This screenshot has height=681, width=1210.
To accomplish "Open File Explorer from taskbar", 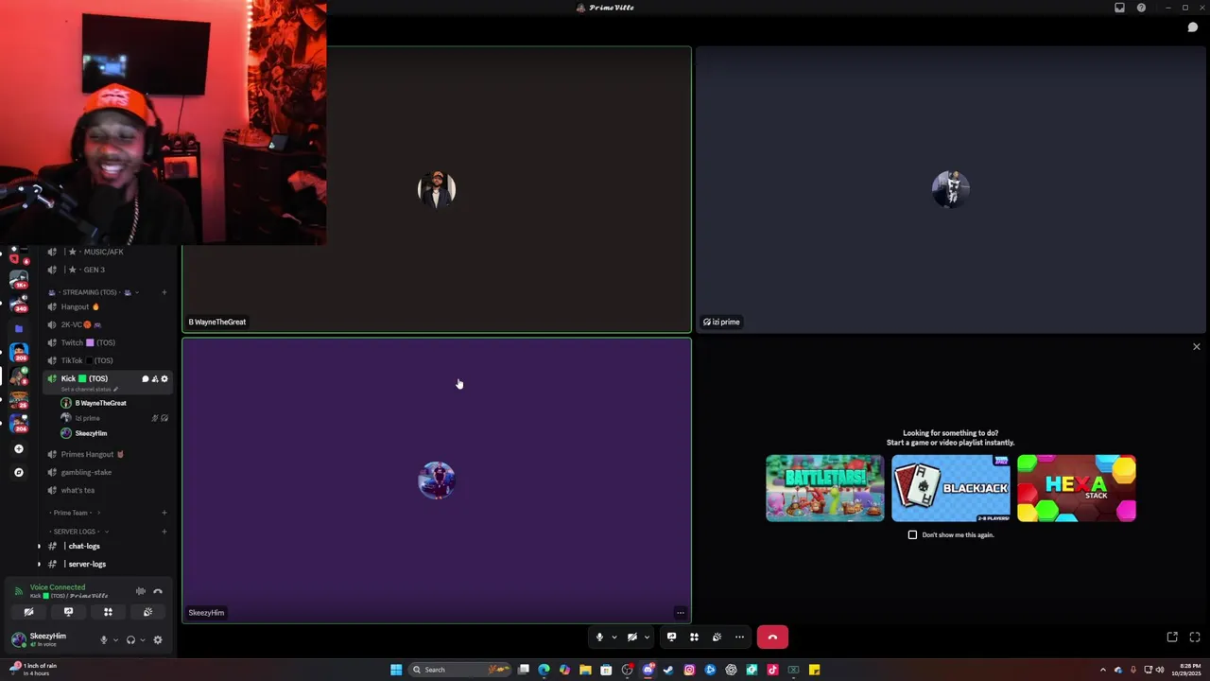I will [585, 670].
